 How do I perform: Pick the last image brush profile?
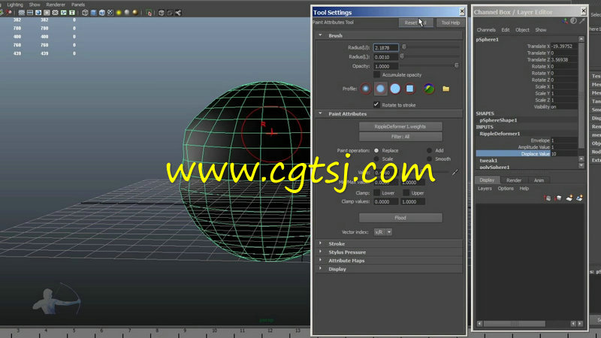(428, 89)
